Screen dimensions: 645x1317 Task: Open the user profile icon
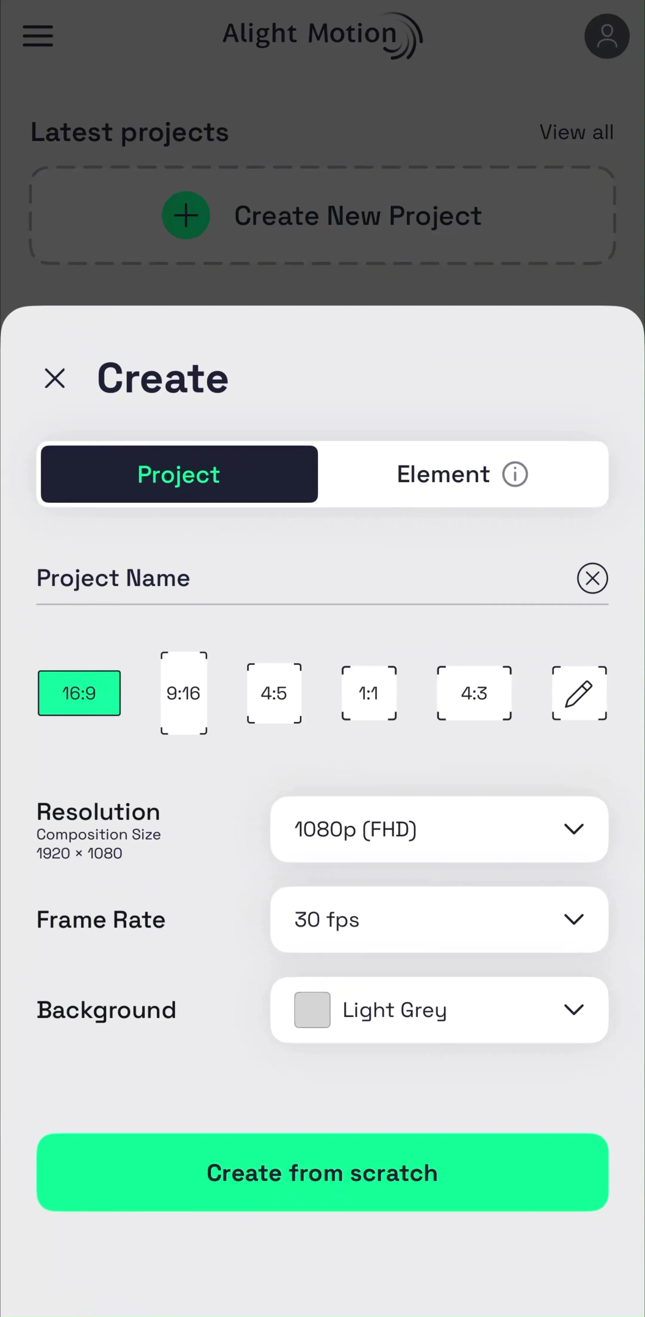coord(607,36)
